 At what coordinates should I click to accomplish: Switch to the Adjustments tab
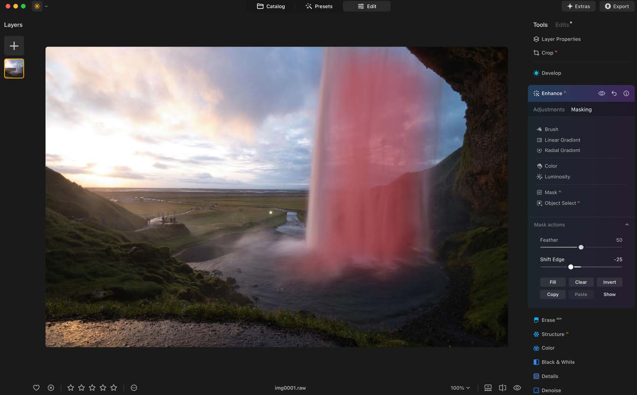[x=549, y=110]
